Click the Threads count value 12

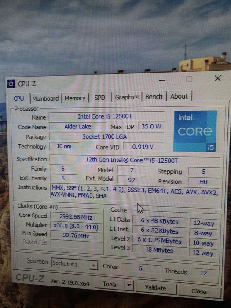coord(203,273)
